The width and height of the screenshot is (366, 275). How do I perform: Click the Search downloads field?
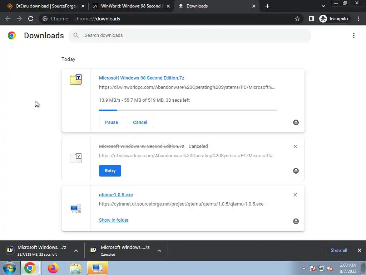(x=190, y=35)
